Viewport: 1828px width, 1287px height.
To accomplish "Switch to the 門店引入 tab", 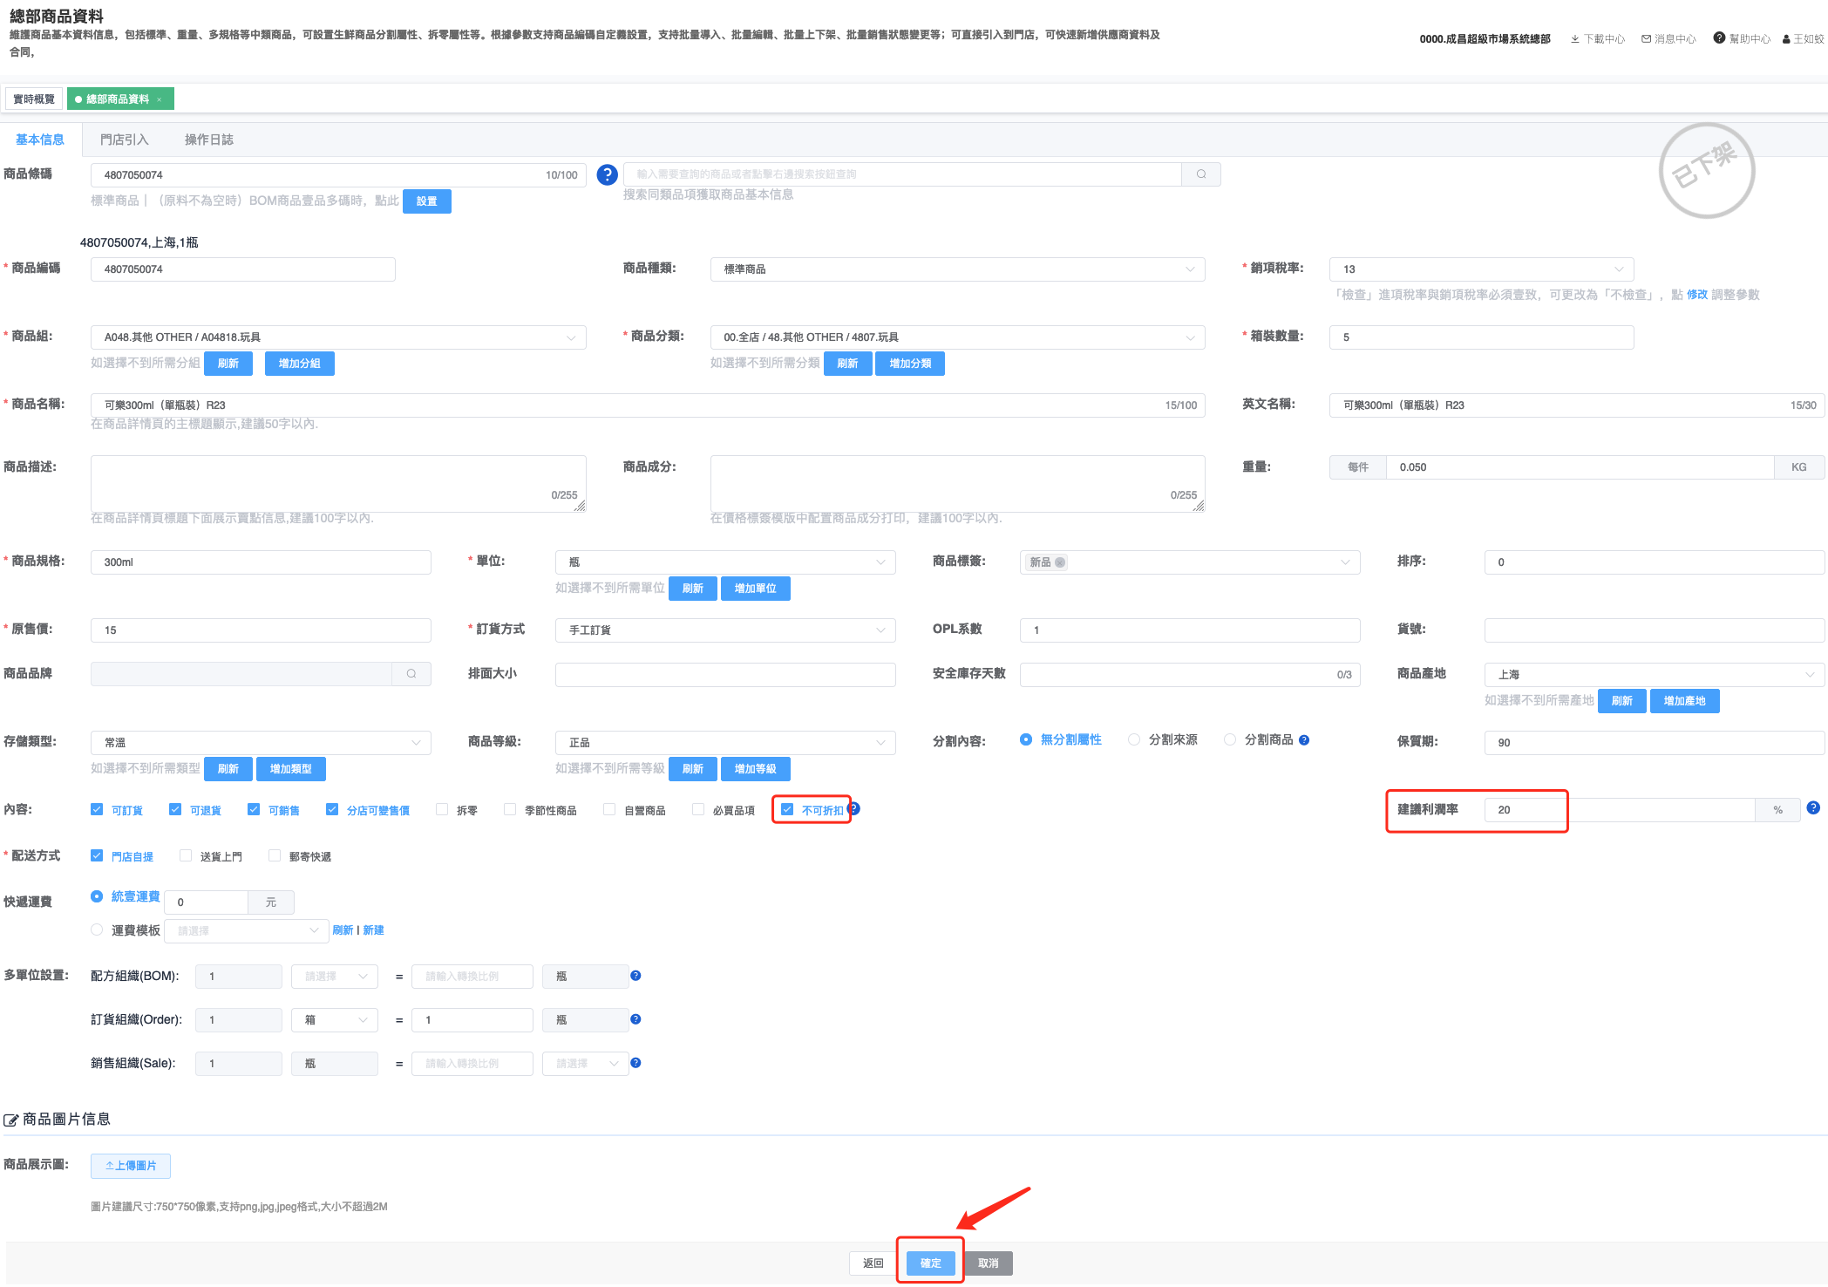I will click(124, 140).
